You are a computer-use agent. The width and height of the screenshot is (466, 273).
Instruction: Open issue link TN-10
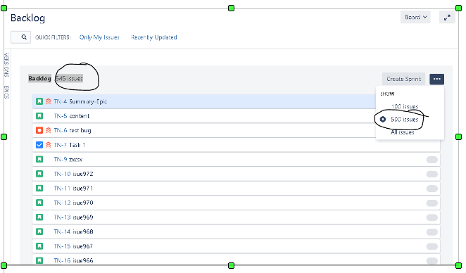point(62,174)
